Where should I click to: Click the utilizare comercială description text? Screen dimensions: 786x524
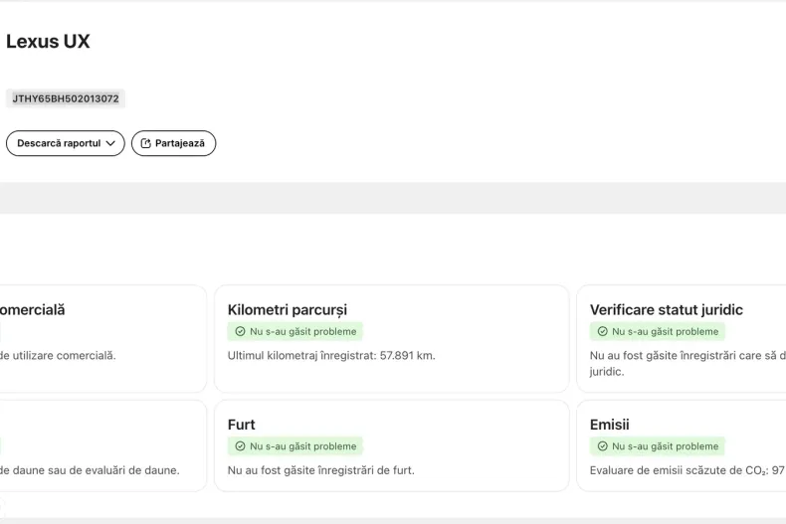[x=58, y=355]
